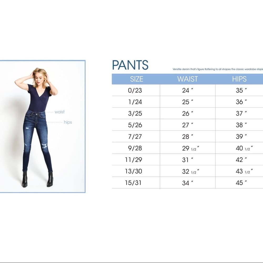Click the WAIST column header

[x=188, y=79]
